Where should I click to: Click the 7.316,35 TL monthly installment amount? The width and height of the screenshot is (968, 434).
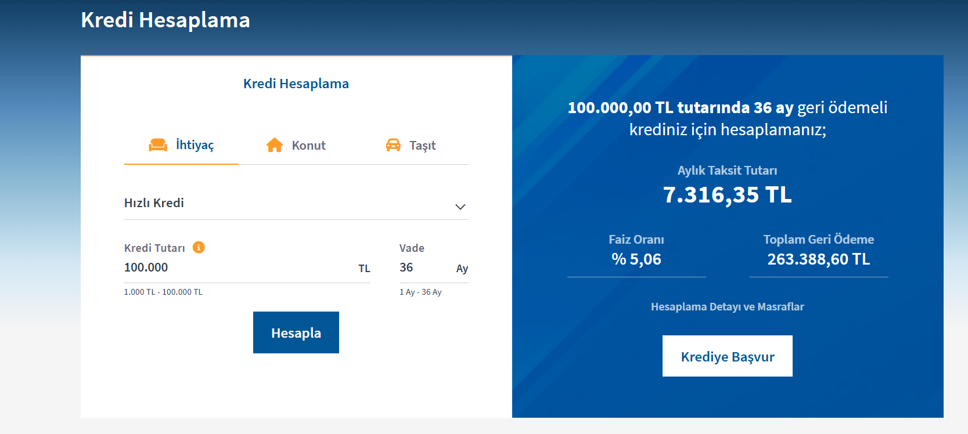coord(727,195)
